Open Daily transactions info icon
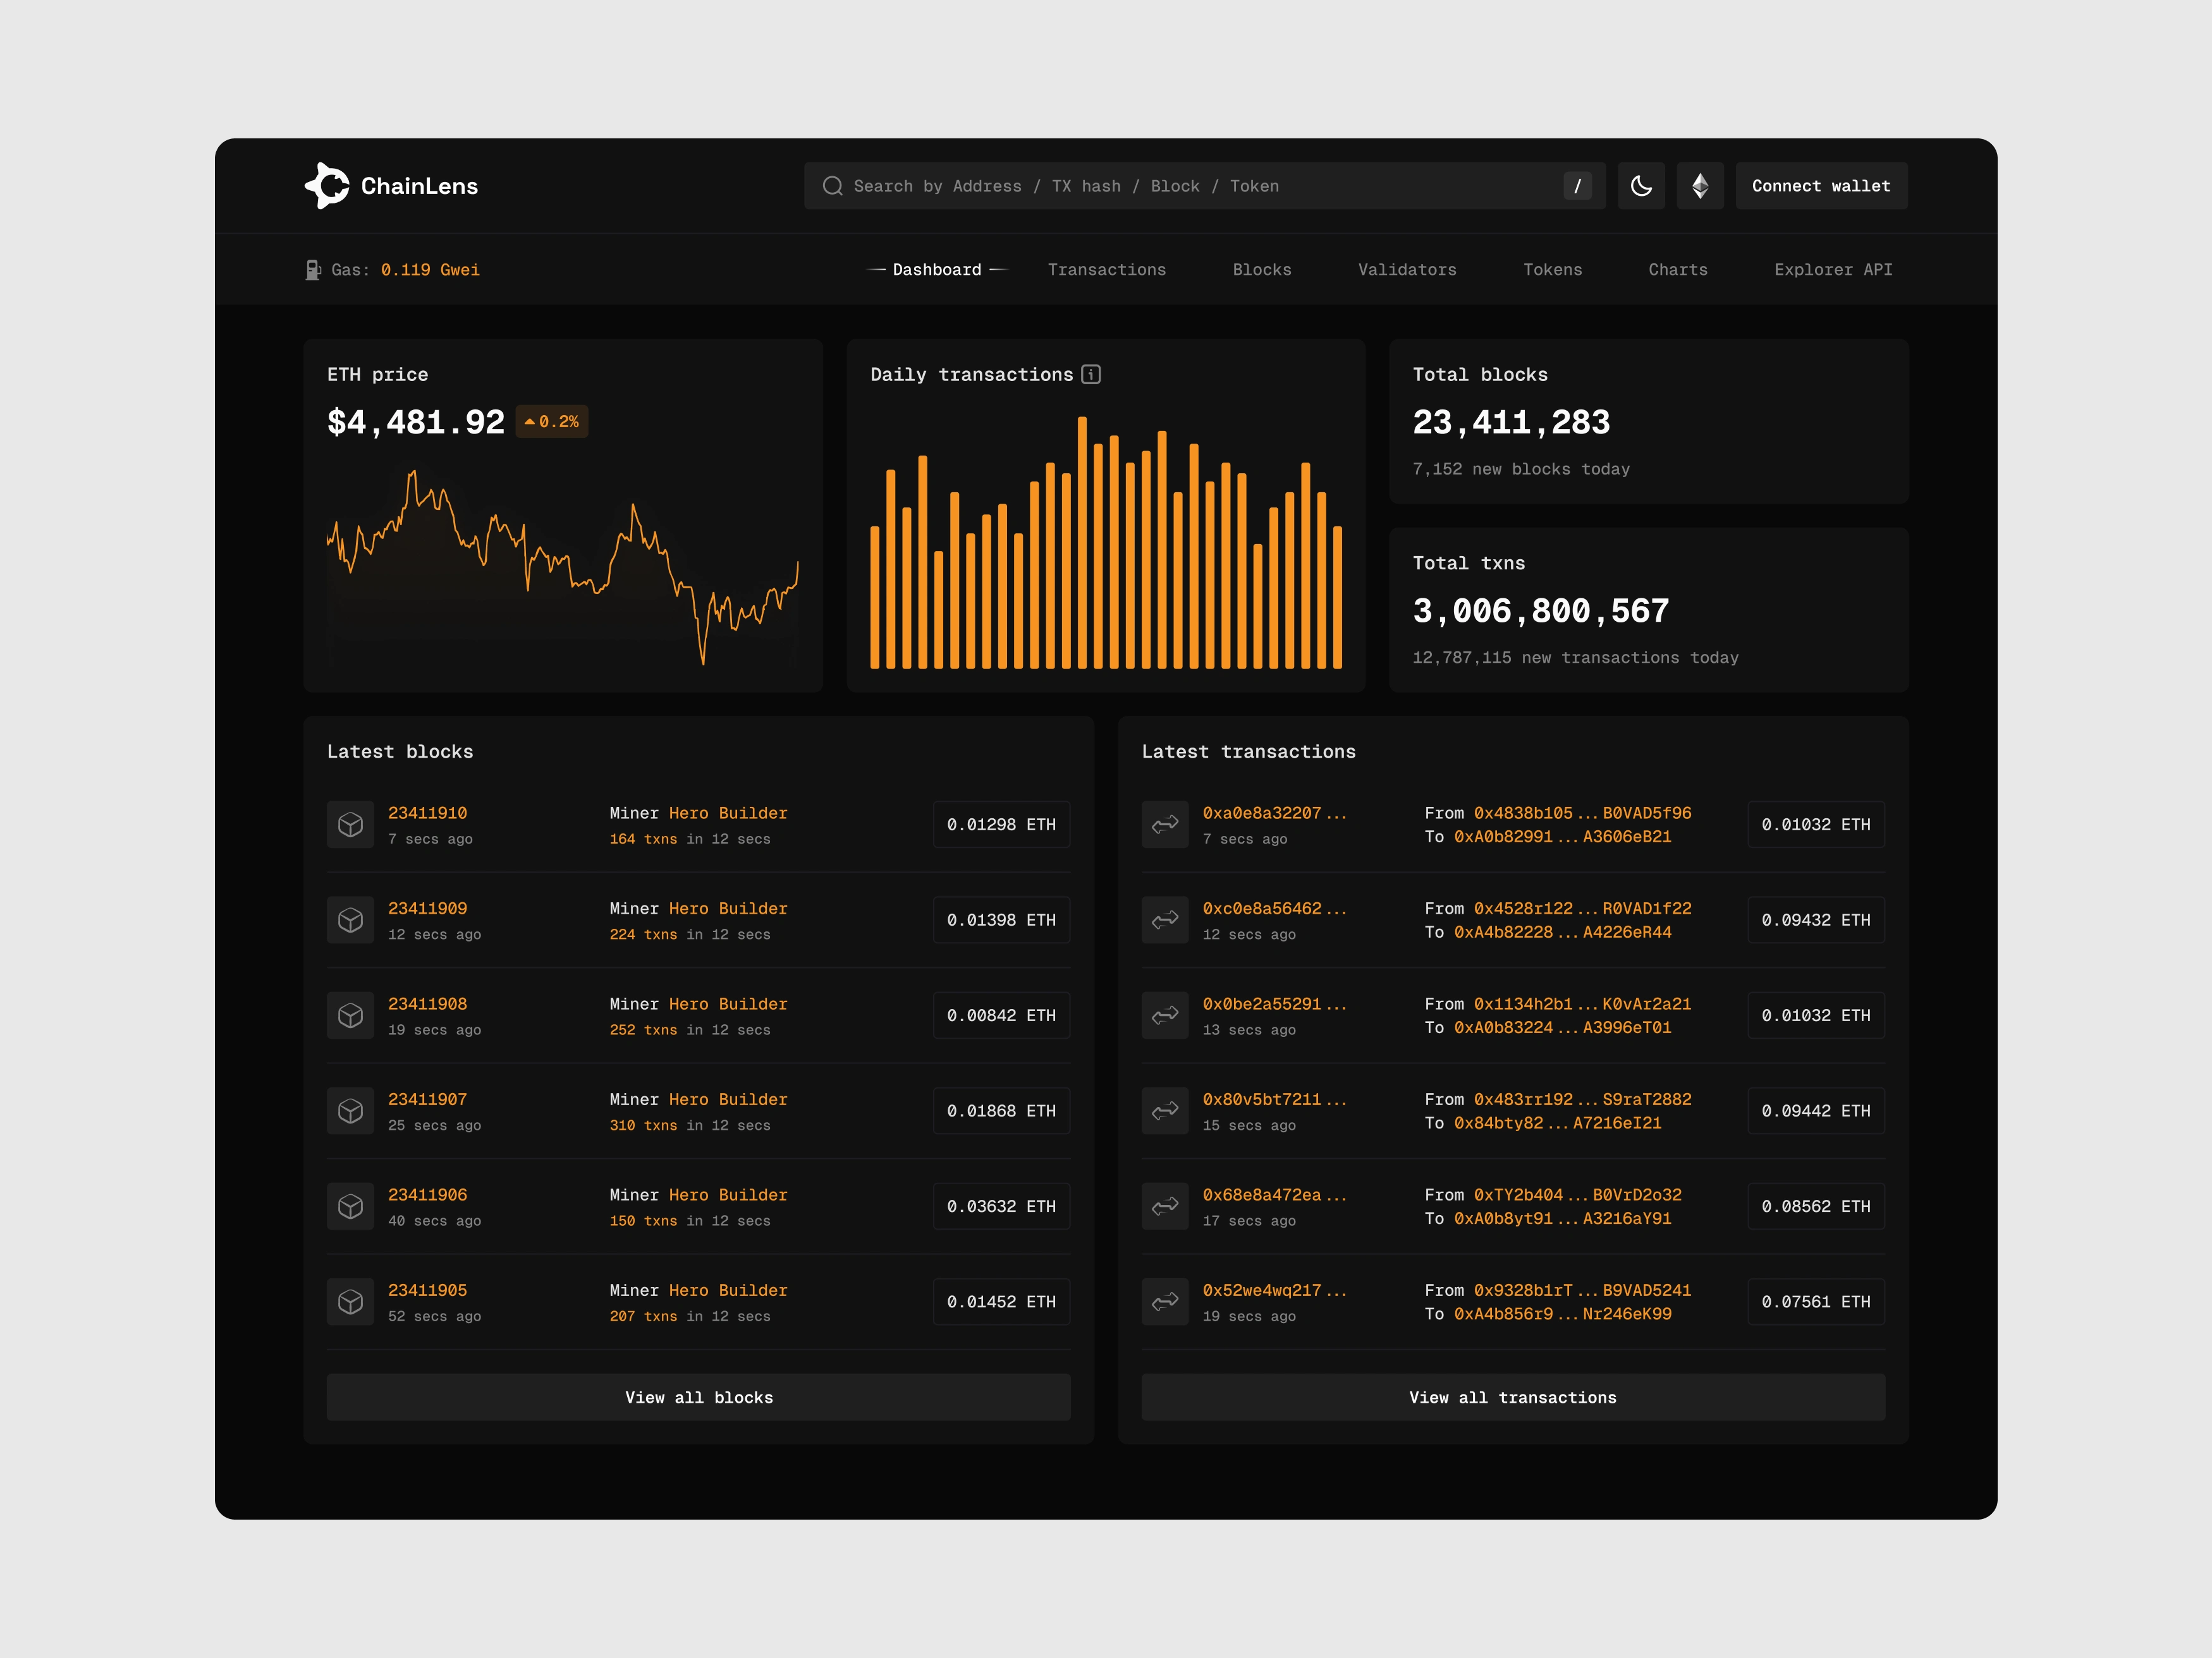Viewport: 2212px width, 1658px height. 1091,375
